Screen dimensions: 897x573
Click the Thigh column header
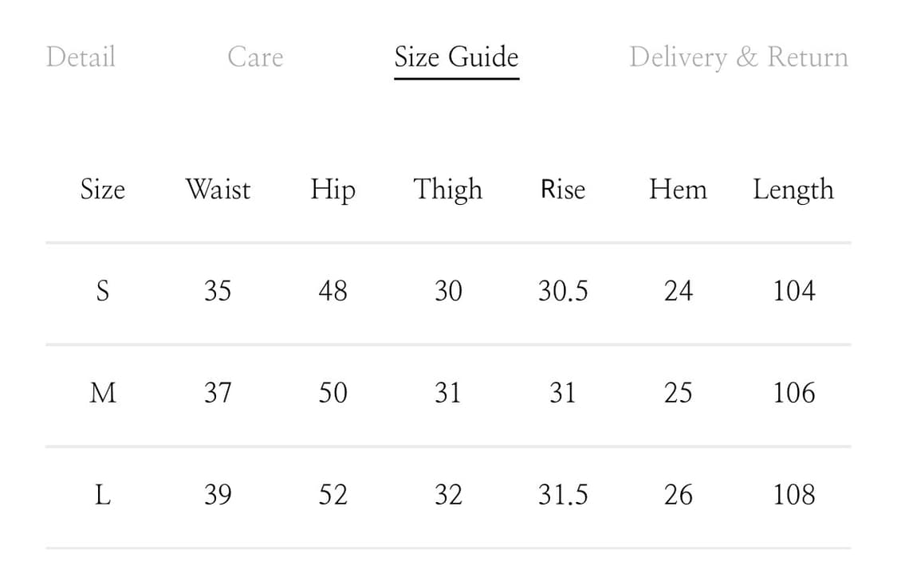pos(447,190)
